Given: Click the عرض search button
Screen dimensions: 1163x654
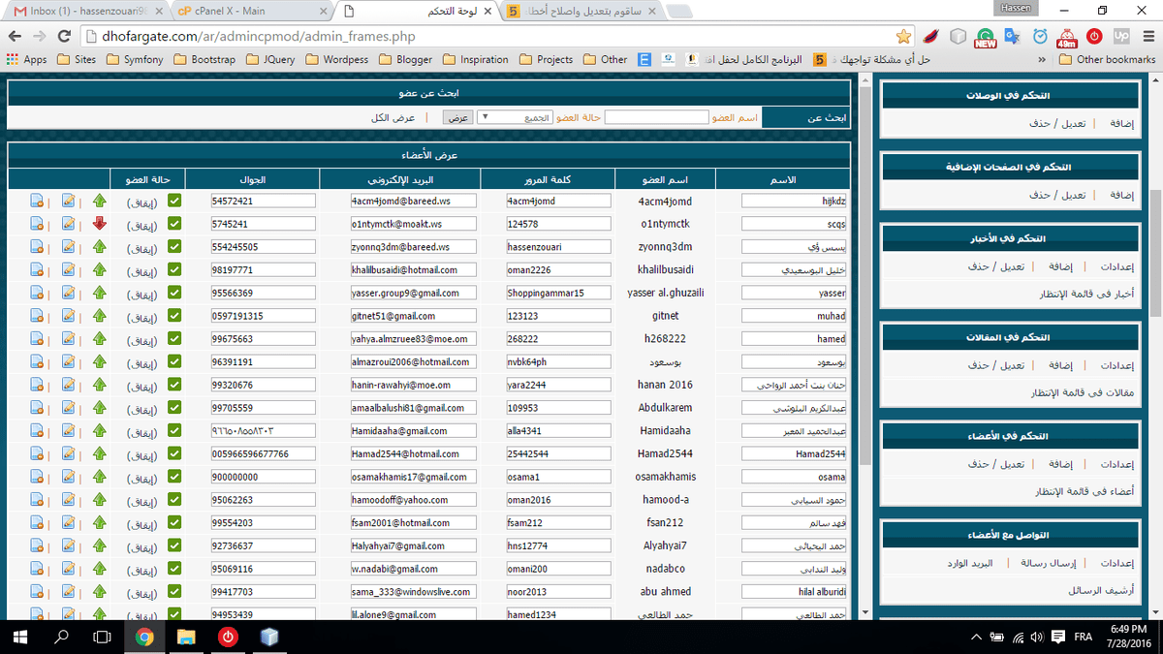Looking at the screenshot, I should (x=457, y=117).
